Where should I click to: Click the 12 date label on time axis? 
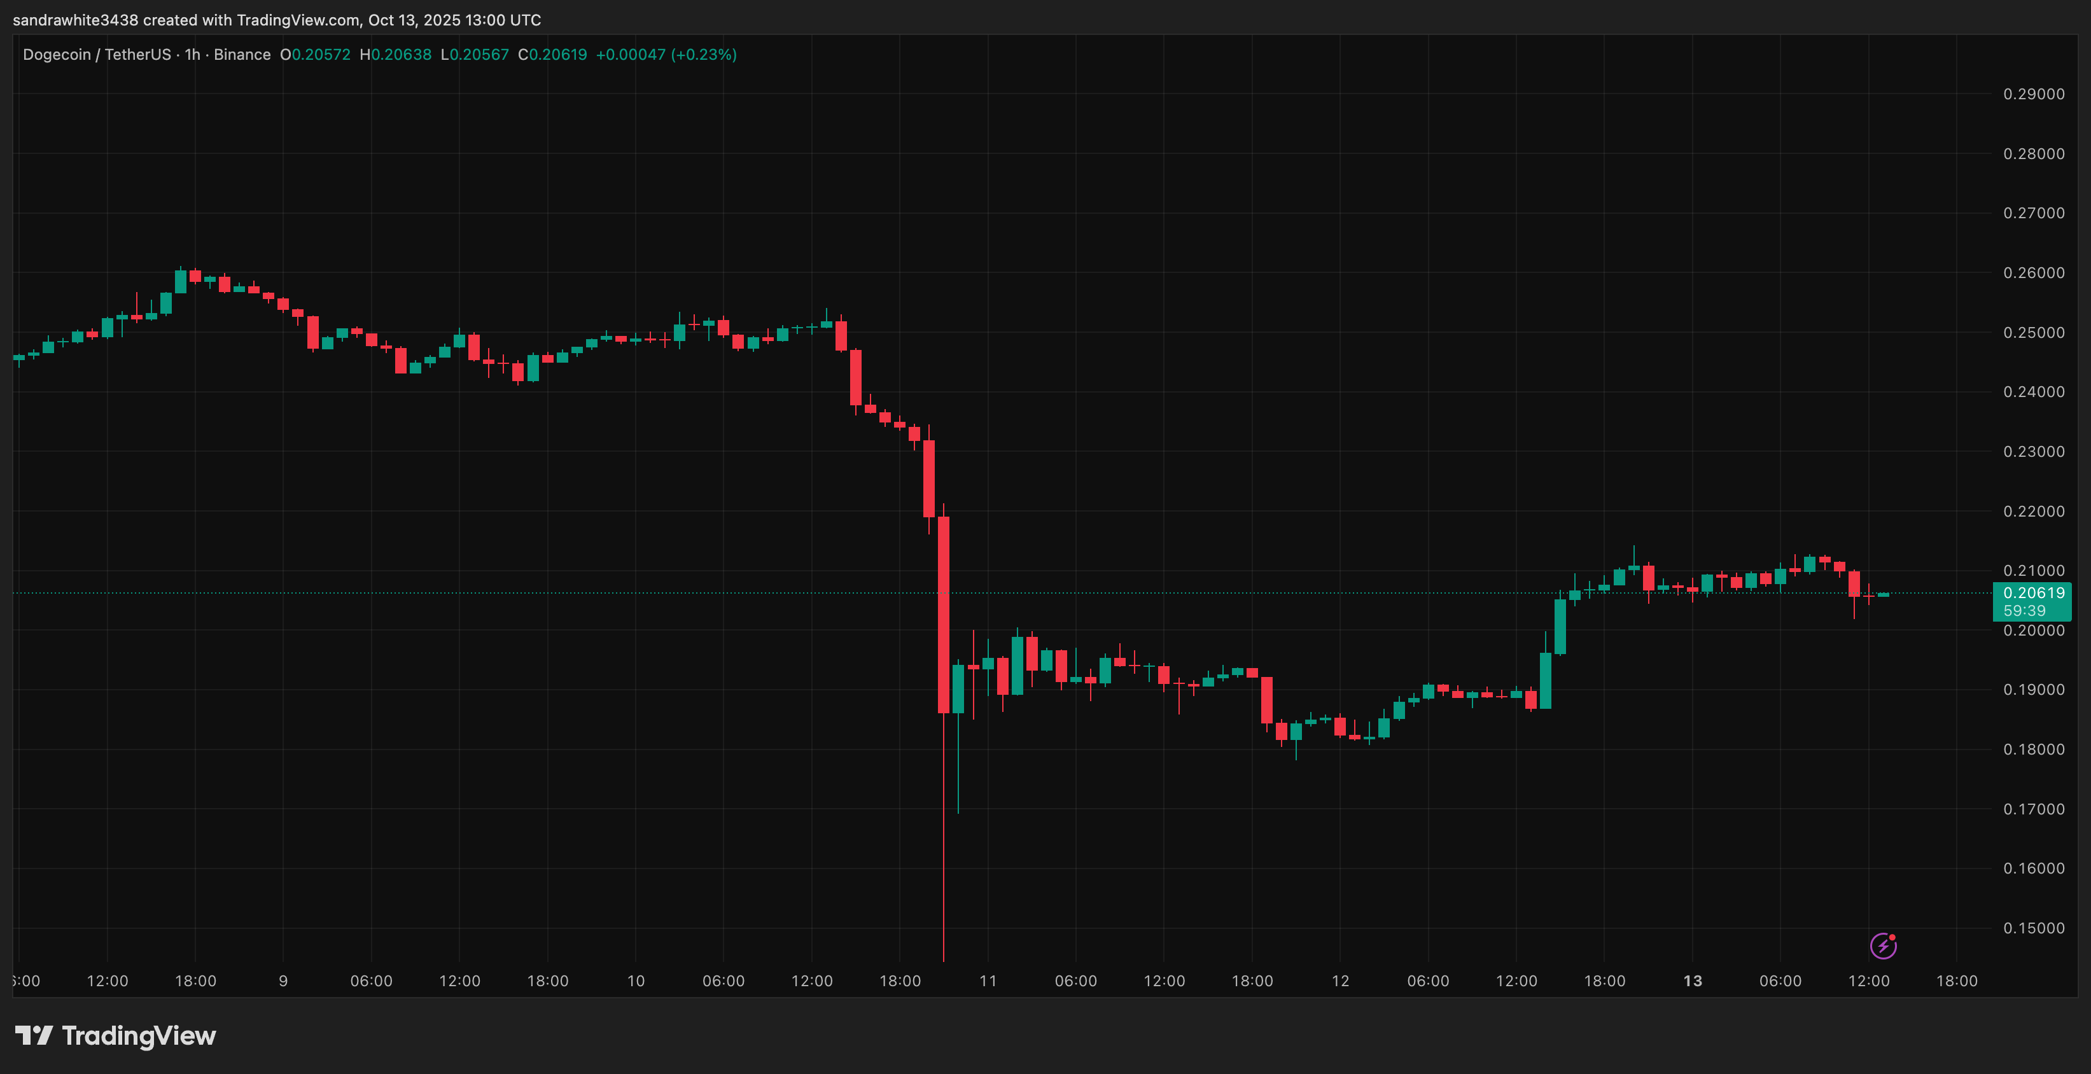(1340, 980)
